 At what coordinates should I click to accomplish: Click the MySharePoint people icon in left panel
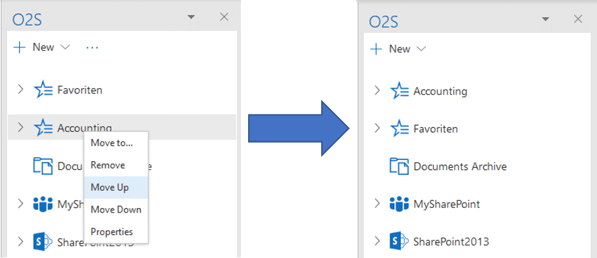[43, 203]
